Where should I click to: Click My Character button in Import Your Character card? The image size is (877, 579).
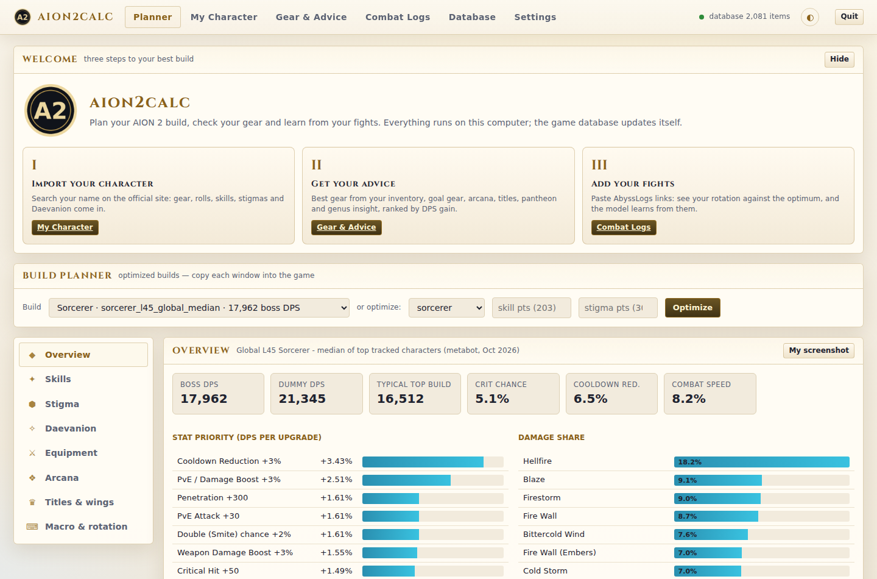pyautogui.click(x=65, y=227)
